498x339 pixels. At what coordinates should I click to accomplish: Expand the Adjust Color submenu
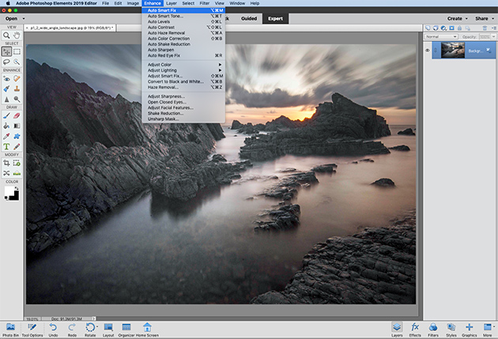click(183, 65)
